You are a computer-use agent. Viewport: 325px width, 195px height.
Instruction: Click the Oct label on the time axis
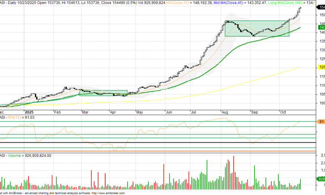pyautogui.click(x=282, y=112)
